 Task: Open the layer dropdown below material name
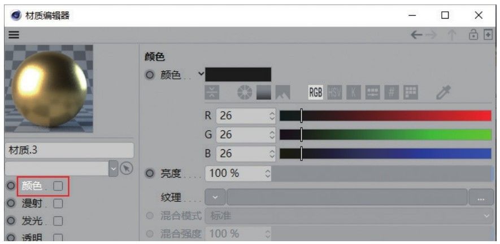coord(112,168)
